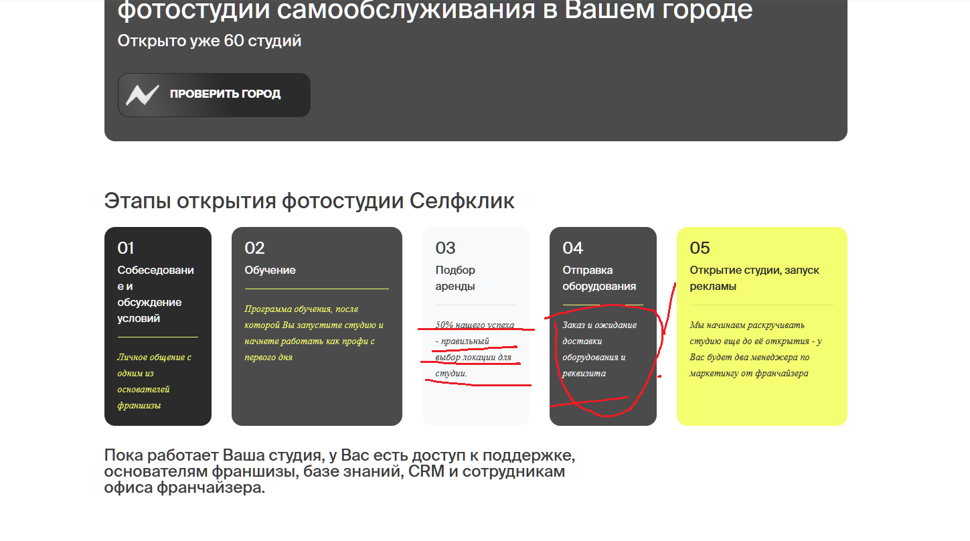Click 'Отправка оборудования' card title
Image resolution: width=970 pixels, height=541 pixels.
(599, 279)
